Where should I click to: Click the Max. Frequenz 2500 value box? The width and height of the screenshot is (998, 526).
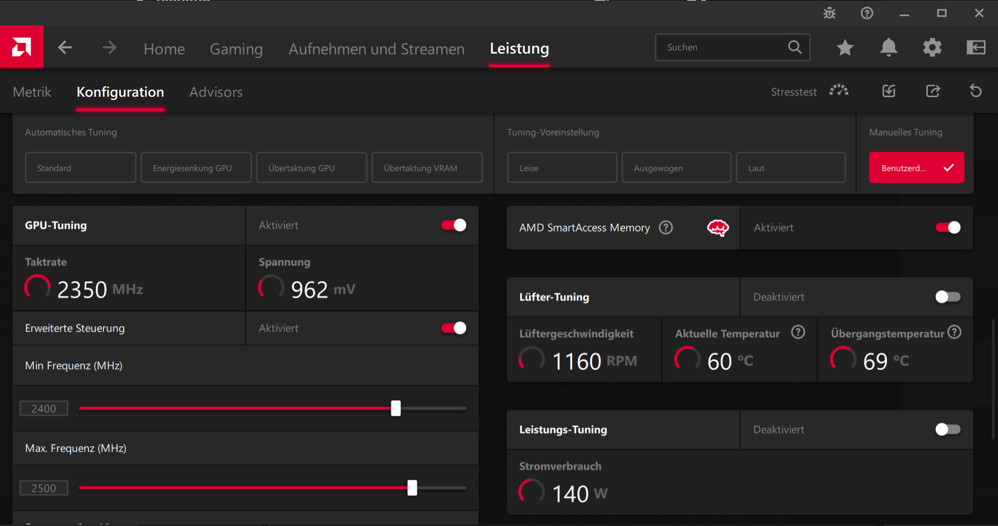pos(44,488)
